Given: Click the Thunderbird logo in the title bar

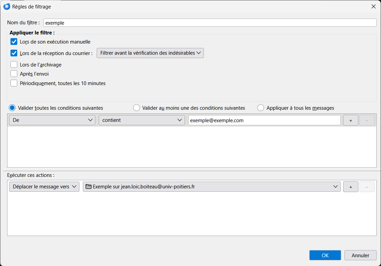Looking at the screenshot, I should 6,6.
